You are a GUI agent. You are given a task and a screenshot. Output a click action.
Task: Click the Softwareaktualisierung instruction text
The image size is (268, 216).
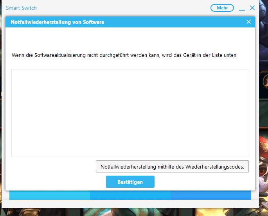pyautogui.click(x=124, y=55)
